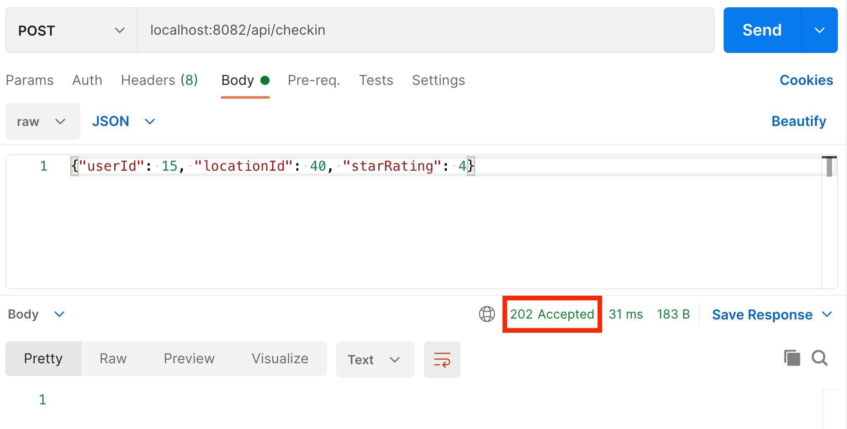
Task: Select the Raw response view
Action: (x=113, y=359)
